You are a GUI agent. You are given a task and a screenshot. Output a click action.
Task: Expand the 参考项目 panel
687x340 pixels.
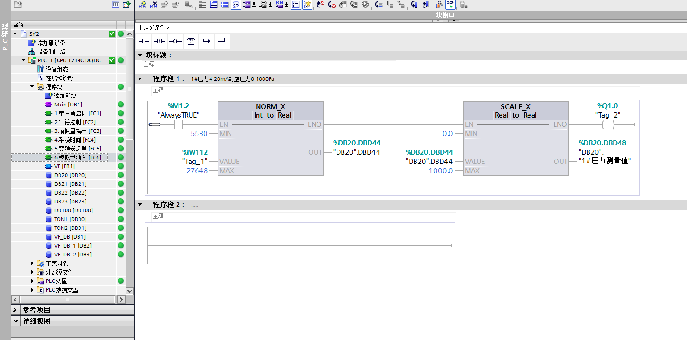[15, 310]
